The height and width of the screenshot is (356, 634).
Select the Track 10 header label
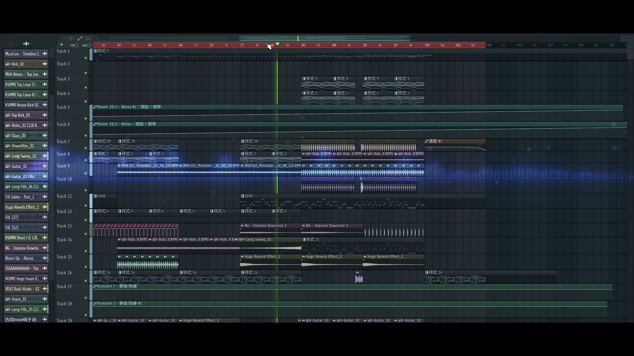64,179
